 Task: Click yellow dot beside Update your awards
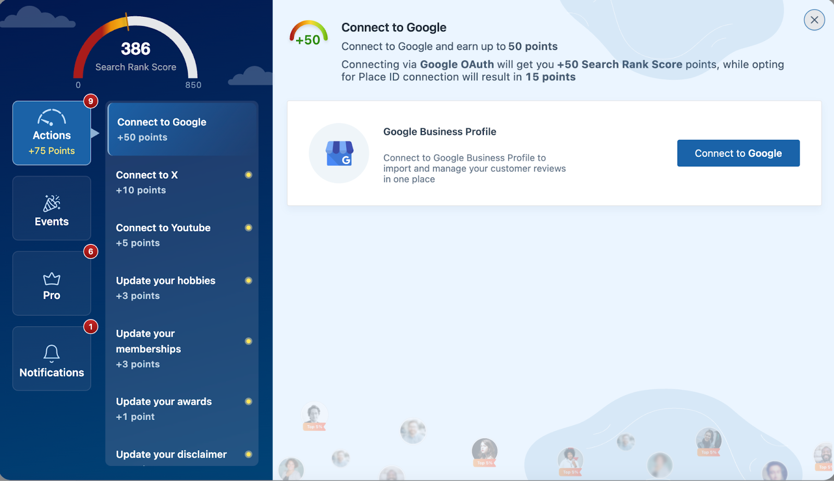249,401
